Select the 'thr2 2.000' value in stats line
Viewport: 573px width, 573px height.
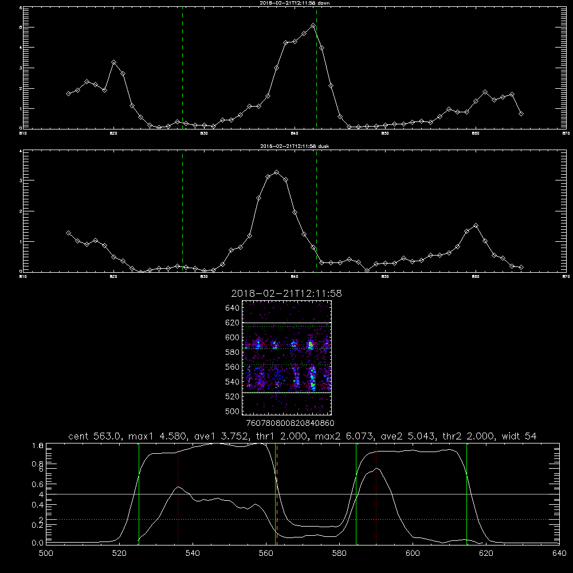(469, 436)
